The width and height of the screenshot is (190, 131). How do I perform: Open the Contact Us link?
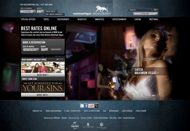[x=37, y=111]
